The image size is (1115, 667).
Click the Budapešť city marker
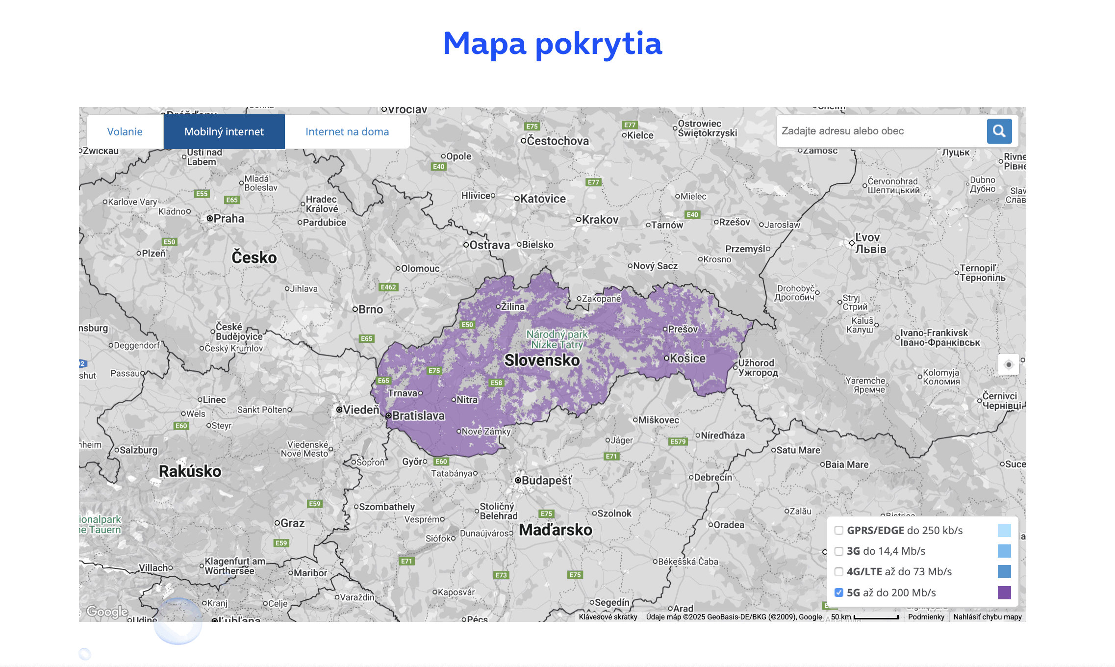[518, 480]
